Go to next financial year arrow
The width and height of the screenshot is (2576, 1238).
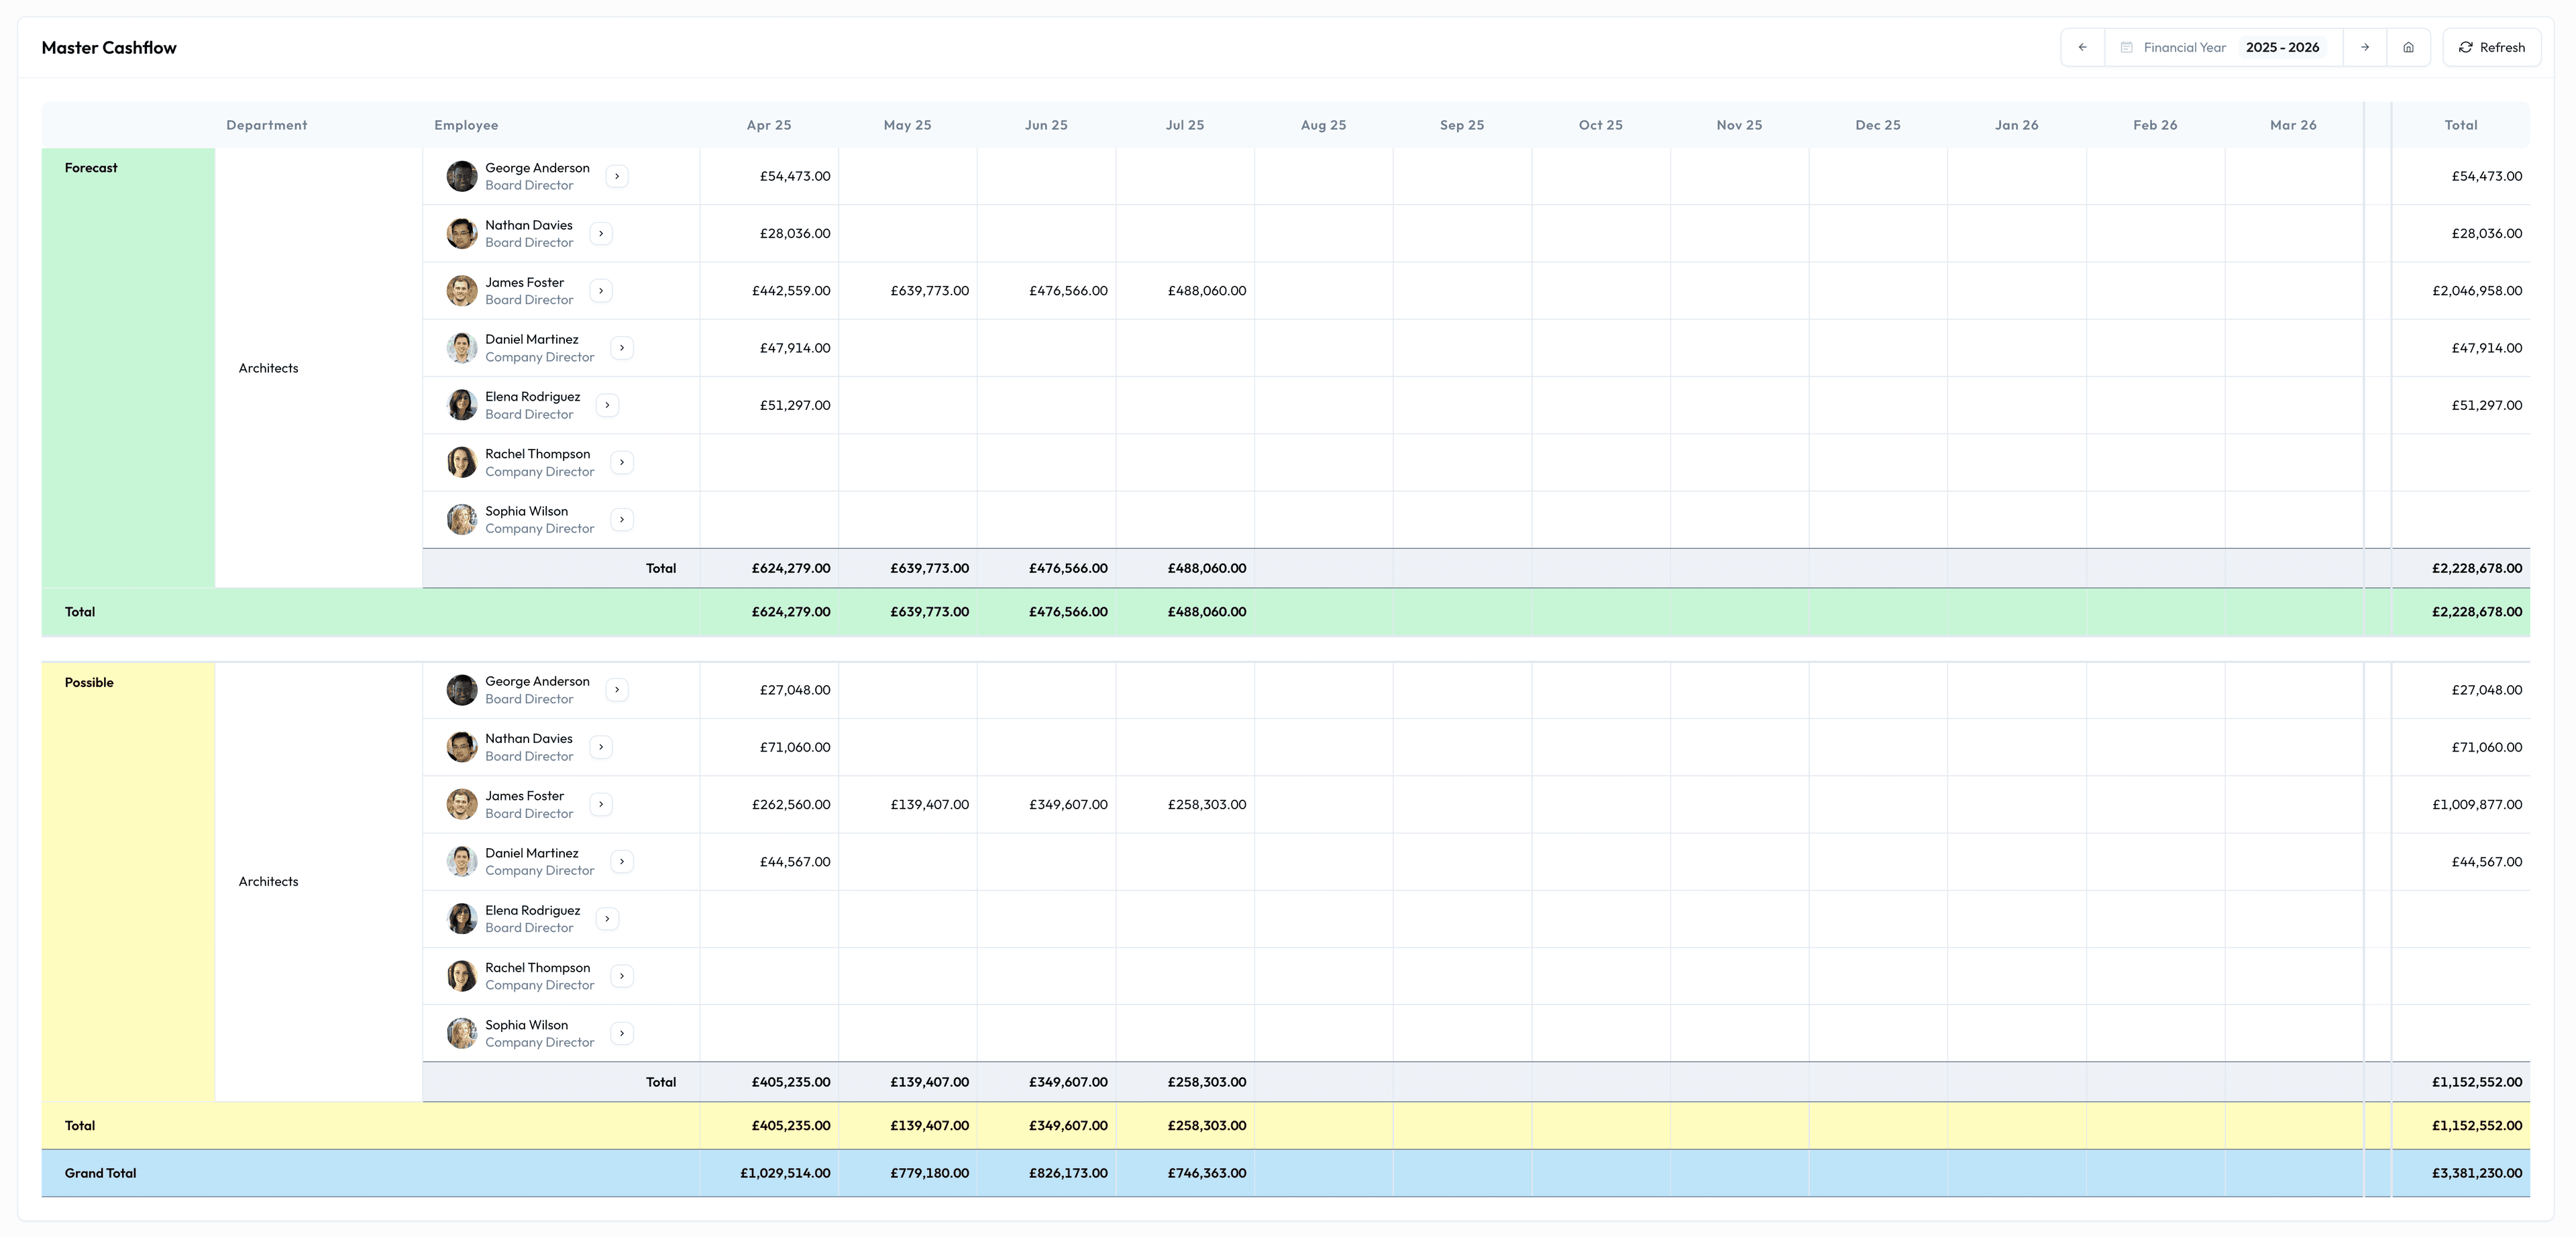tap(2365, 47)
